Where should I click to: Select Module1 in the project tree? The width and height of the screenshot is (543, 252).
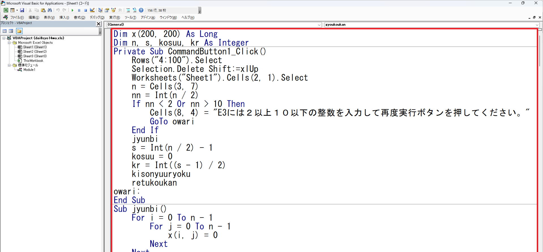pos(29,70)
